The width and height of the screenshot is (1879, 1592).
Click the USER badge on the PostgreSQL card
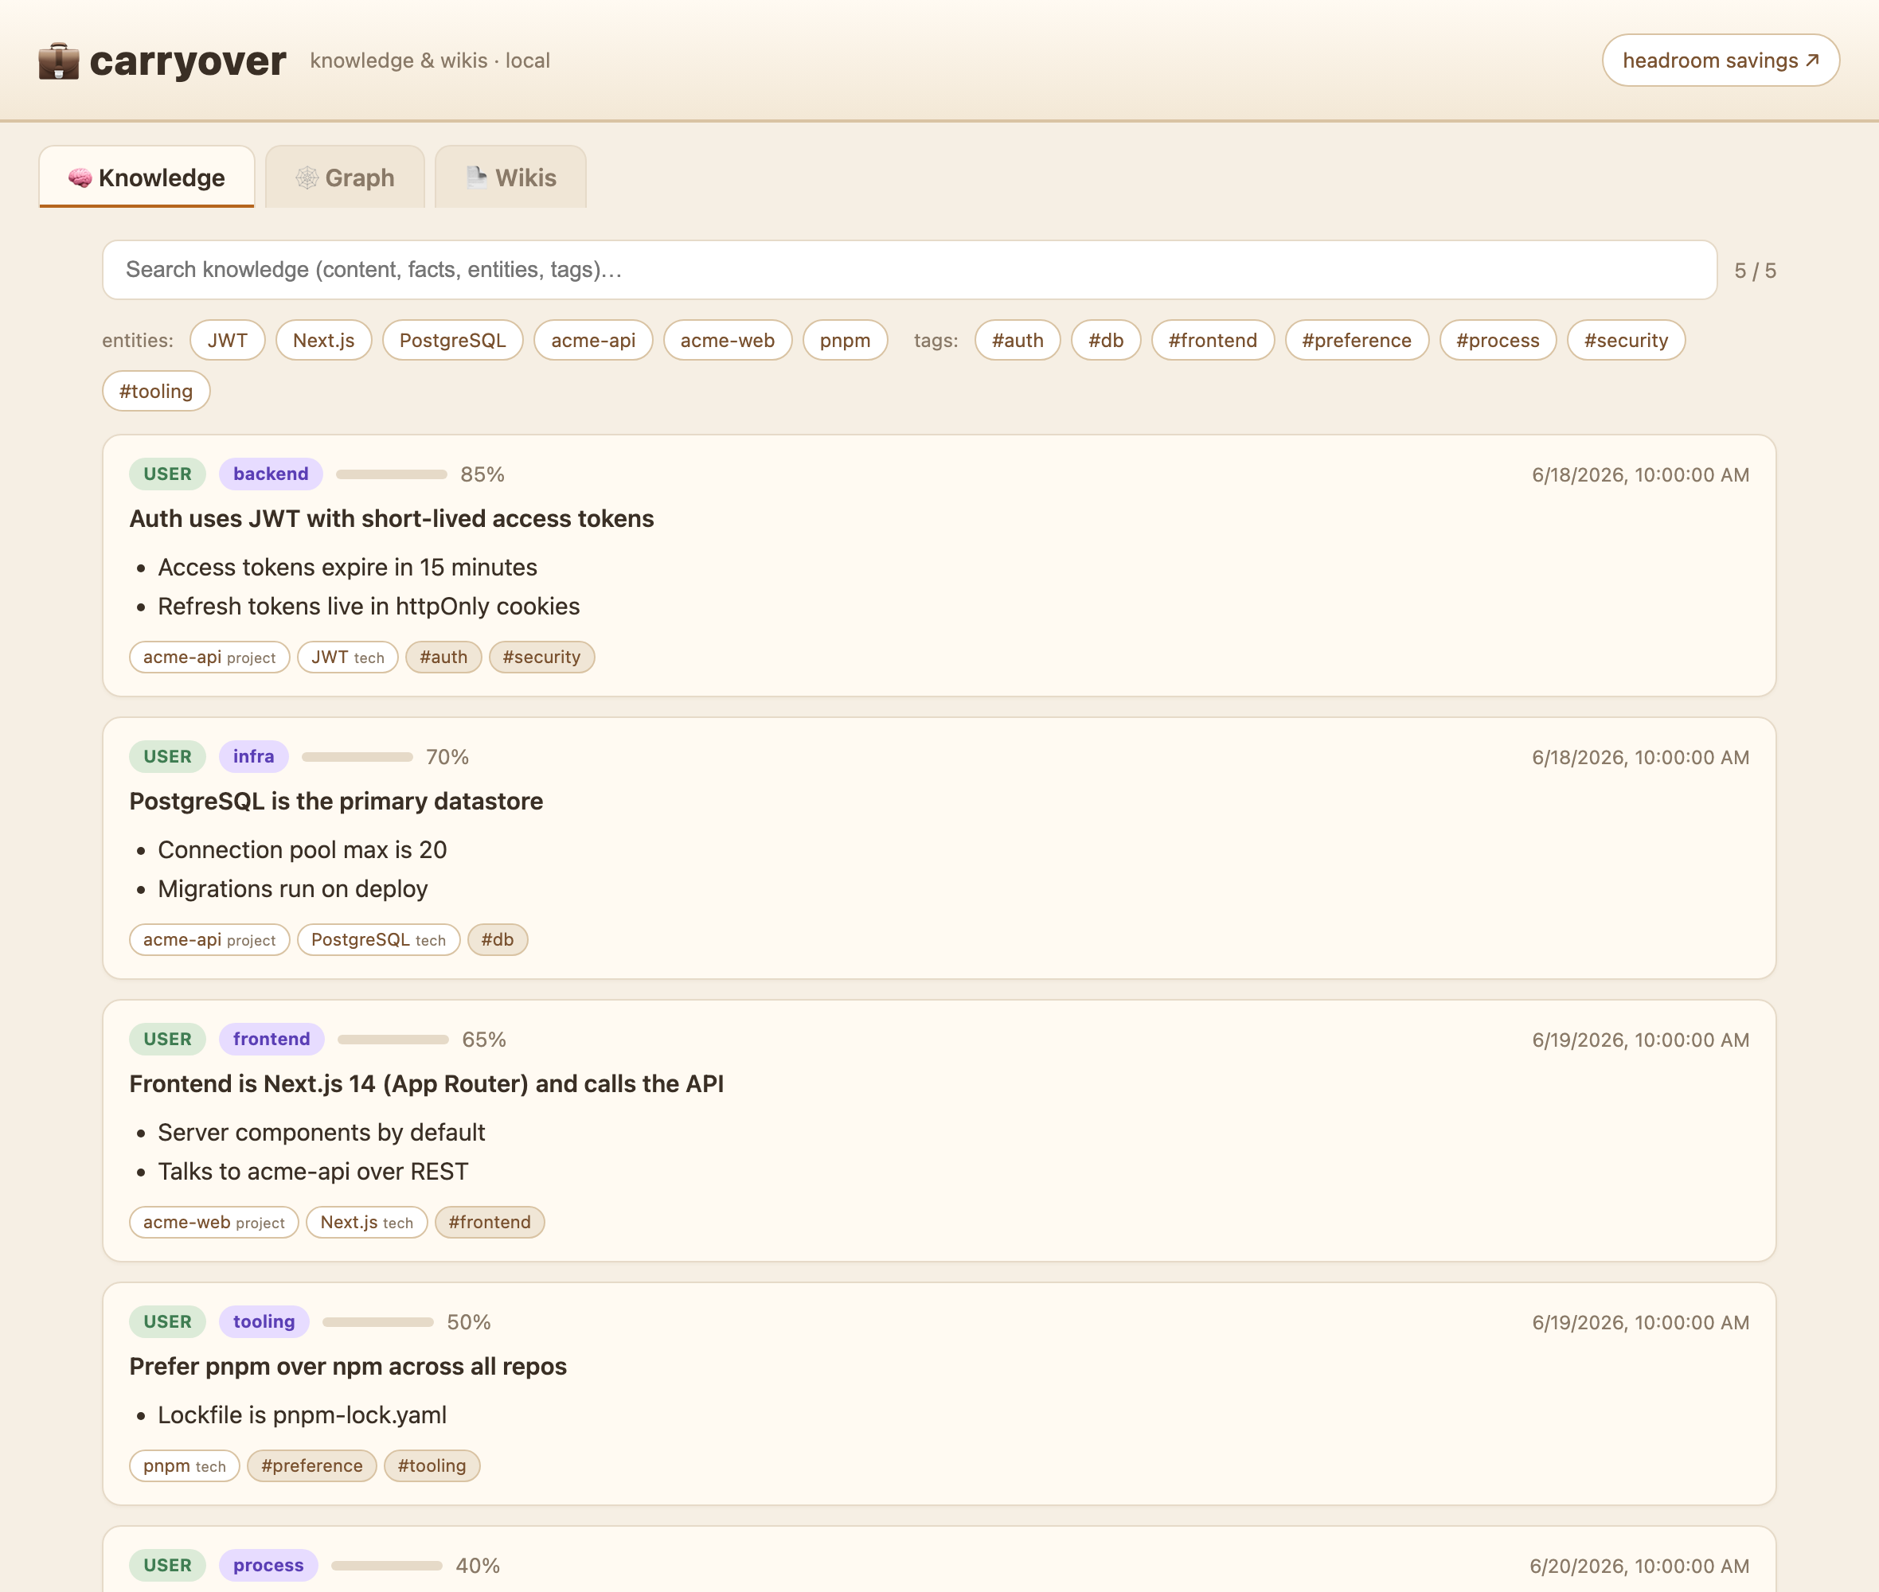click(x=168, y=756)
